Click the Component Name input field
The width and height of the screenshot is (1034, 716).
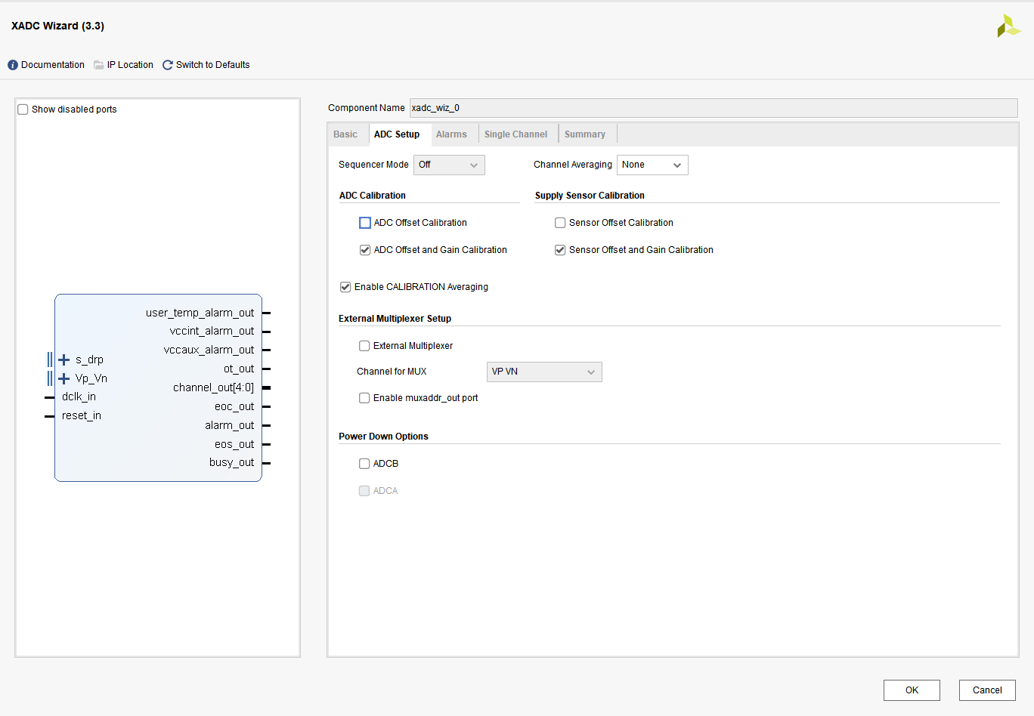tap(714, 108)
